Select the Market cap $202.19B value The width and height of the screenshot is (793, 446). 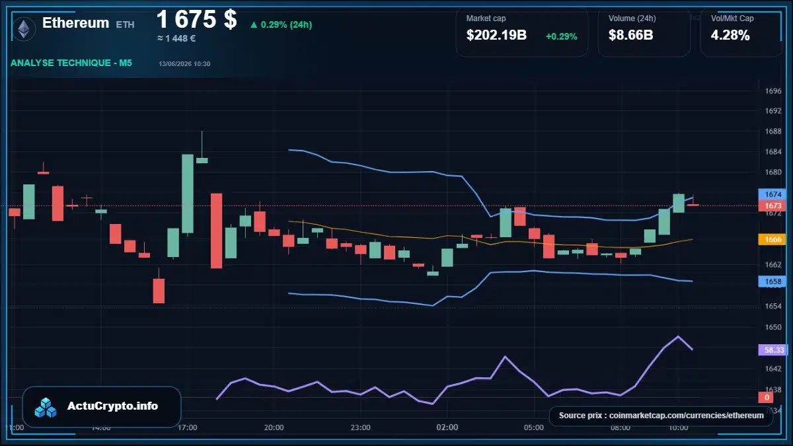[496, 36]
